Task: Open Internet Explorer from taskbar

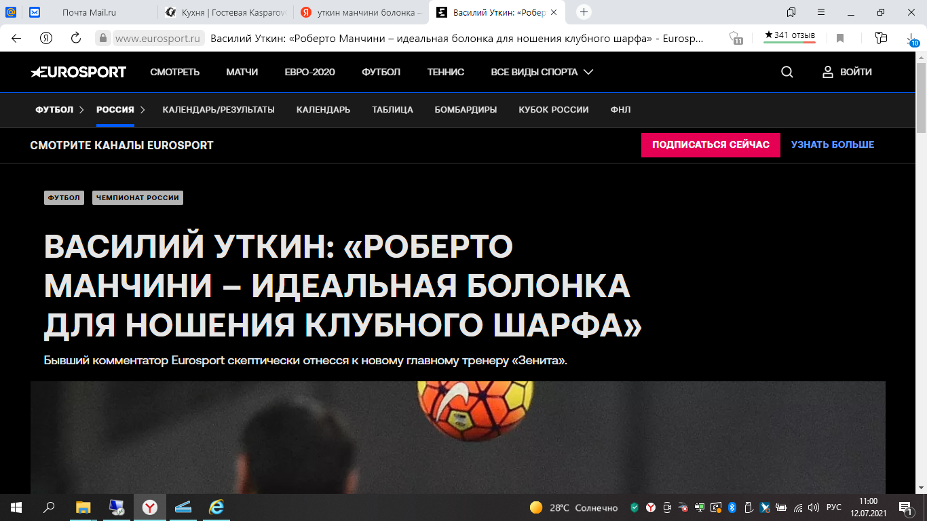Action: (x=216, y=507)
